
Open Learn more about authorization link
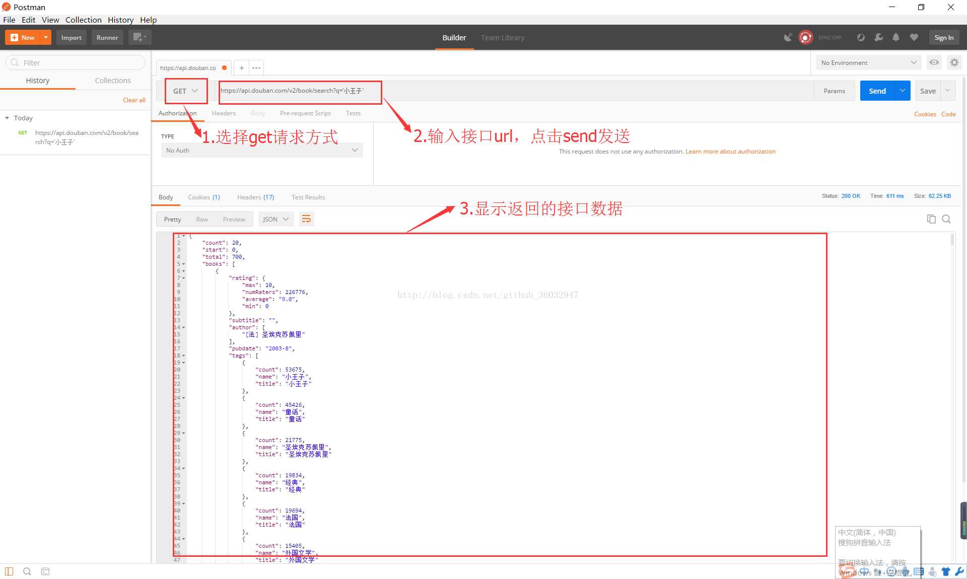[730, 152]
